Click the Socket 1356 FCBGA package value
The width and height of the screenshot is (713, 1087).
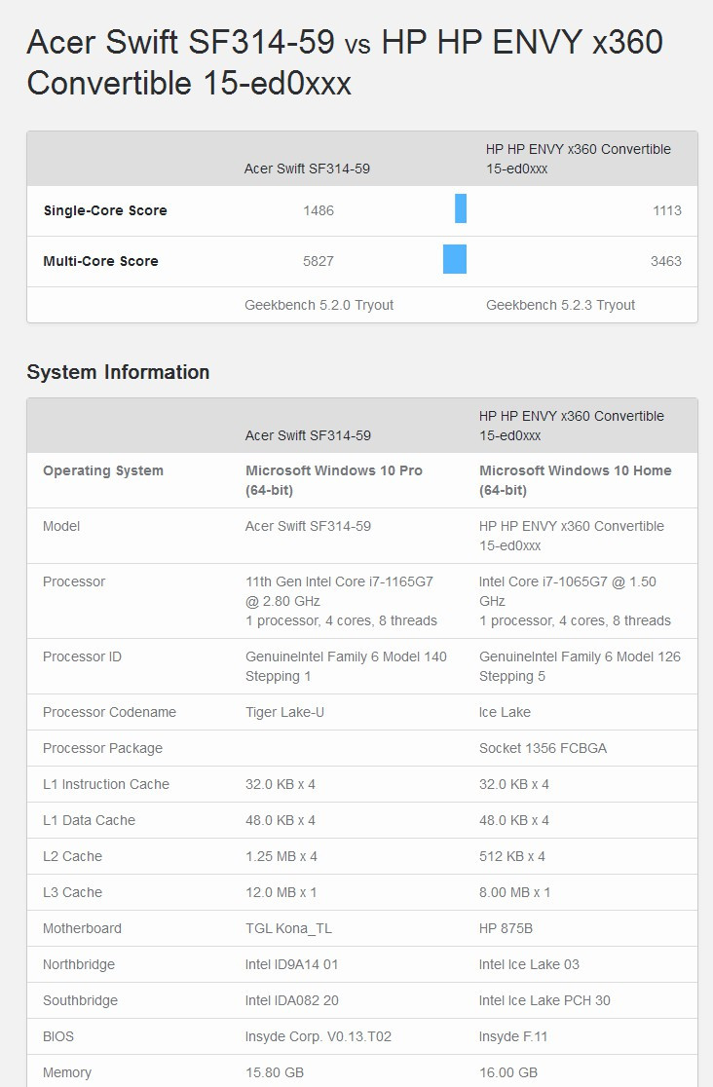pyautogui.click(x=541, y=748)
